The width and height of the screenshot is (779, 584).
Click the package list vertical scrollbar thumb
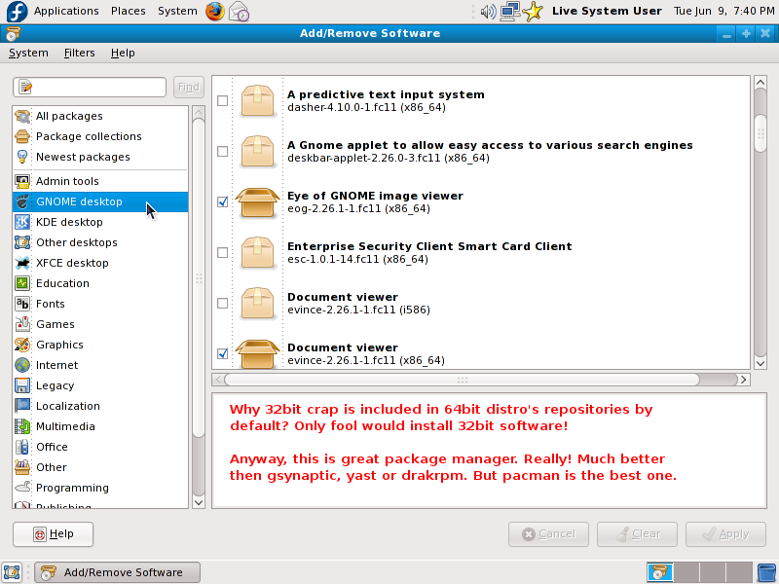tap(760, 133)
